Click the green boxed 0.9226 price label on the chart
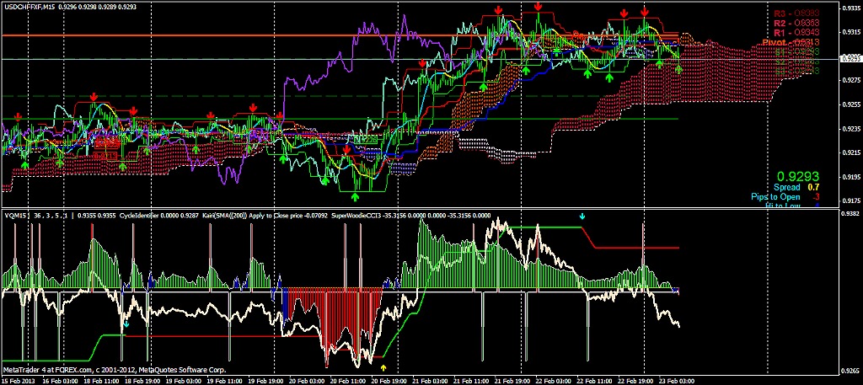 tap(366, 140)
